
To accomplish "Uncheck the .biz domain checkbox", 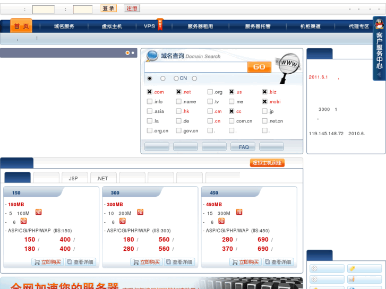I will [x=264, y=92].
